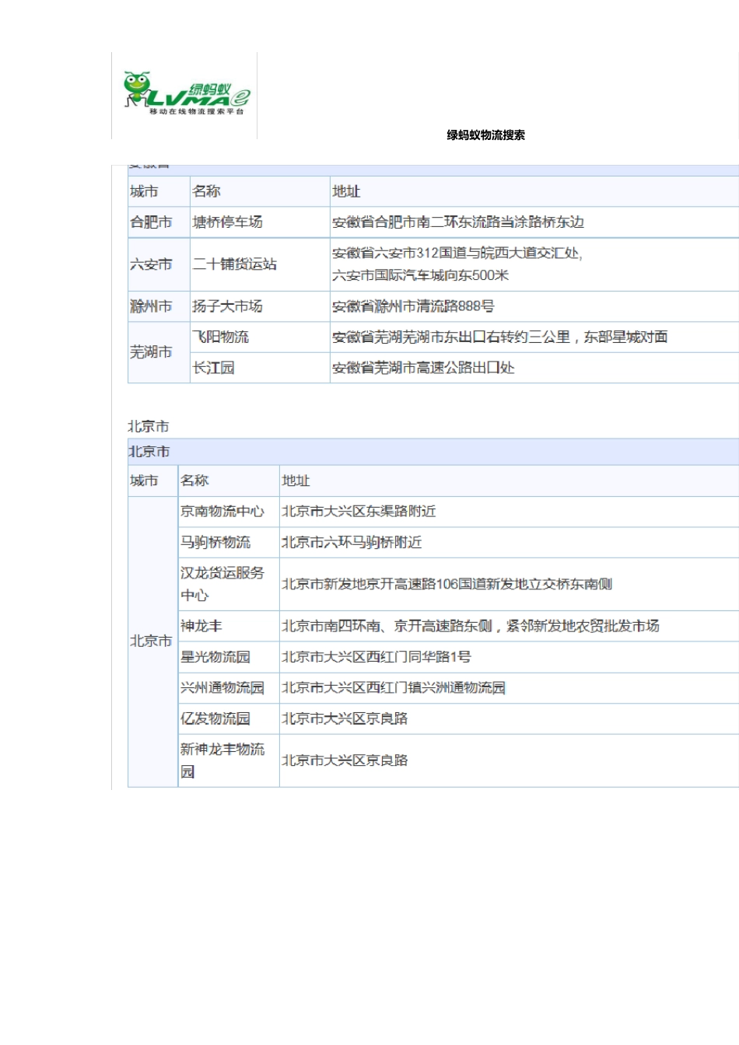Select the 马驹桥物流 entry
Image resolution: width=739 pixels, height=1045 pixels.
tap(215, 543)
